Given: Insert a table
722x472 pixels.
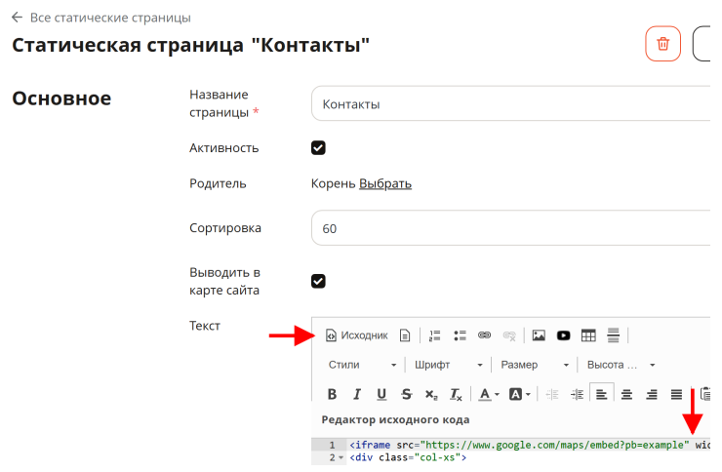Looking at the screenshot, I should (x=588, y=335).
